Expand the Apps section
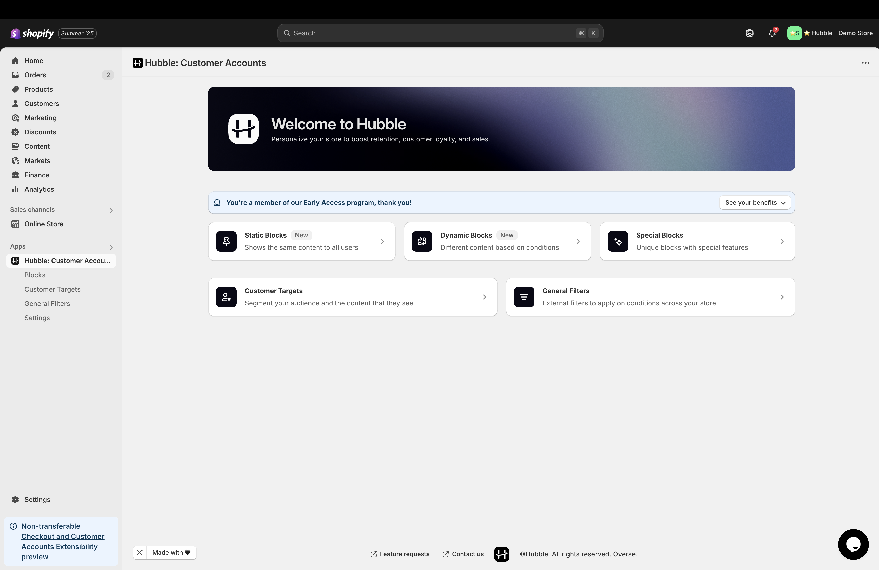879x570 pixels. coord(111,247)
